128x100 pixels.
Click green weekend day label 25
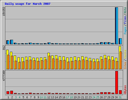97,97
